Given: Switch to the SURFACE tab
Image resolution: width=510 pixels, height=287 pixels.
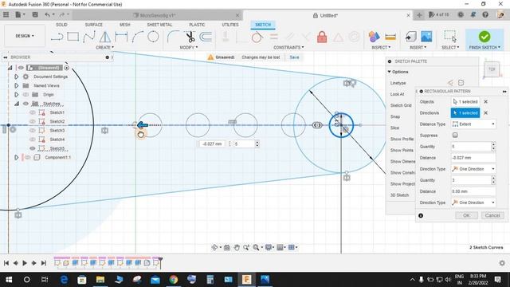Looking at the screenshot, I should [94, 25].
